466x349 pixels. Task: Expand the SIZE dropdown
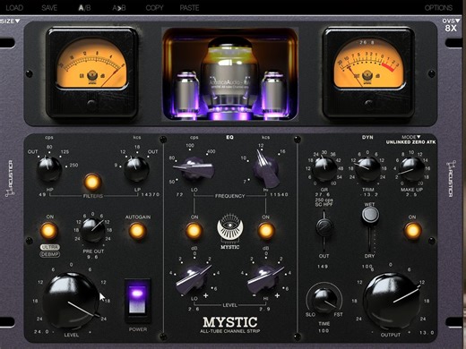10,21
